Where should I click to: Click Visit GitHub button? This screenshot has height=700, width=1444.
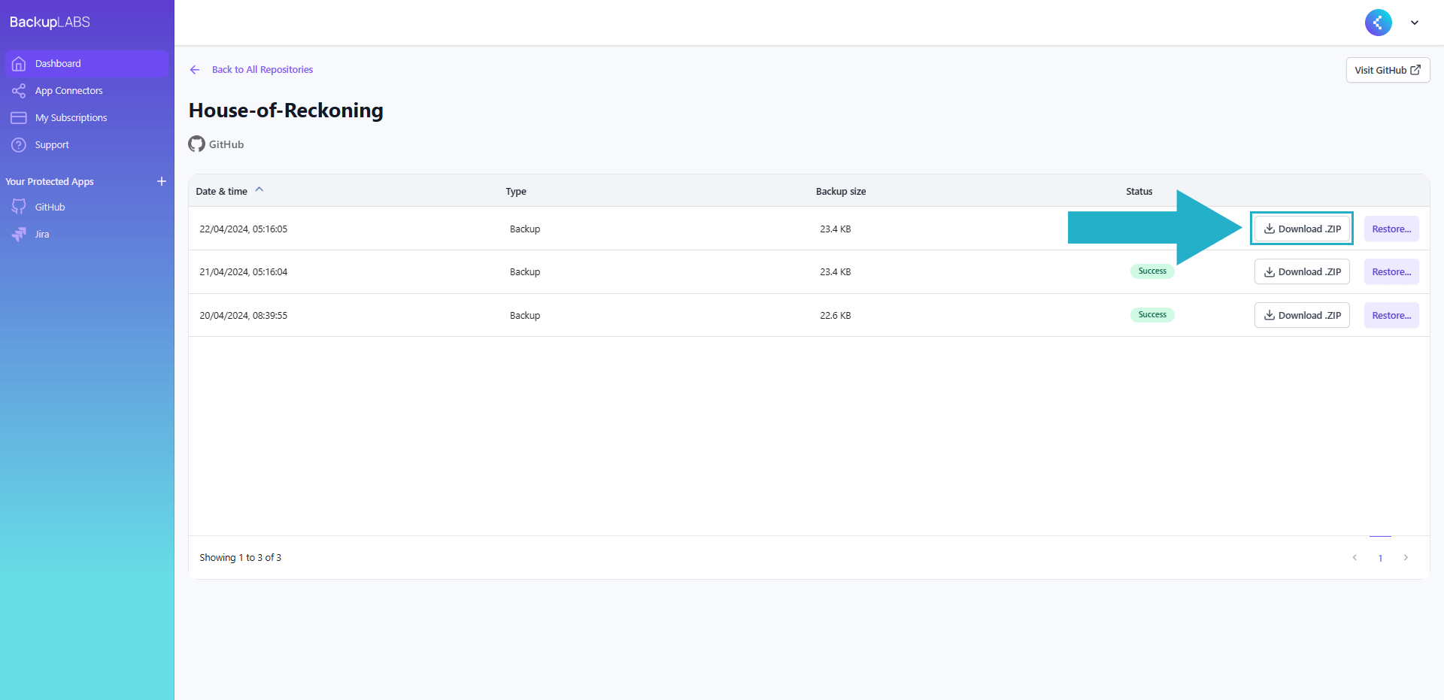pos(1388,70)
